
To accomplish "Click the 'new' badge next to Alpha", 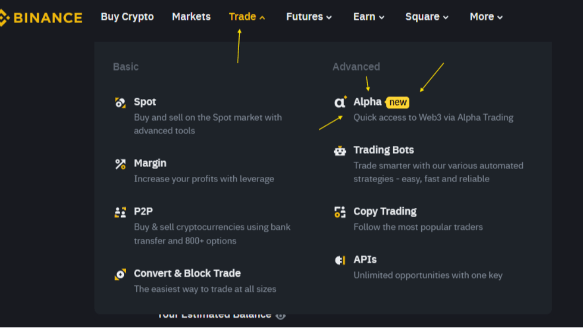I will pos(397,102).
